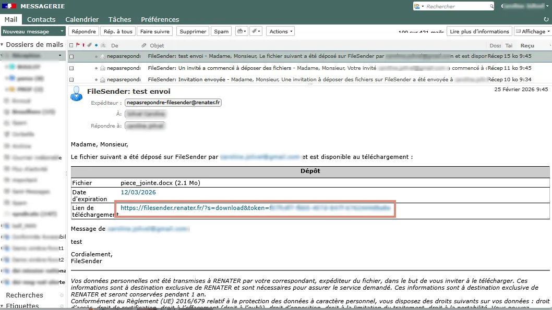Click the nepasrepondre-filesender@renater.fr sender bubble
The image size is (552, 310).
point(173,103)
